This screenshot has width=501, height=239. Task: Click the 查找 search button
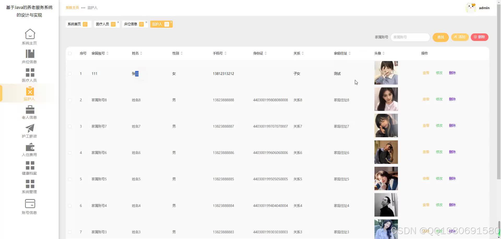[x=441, y=37]
